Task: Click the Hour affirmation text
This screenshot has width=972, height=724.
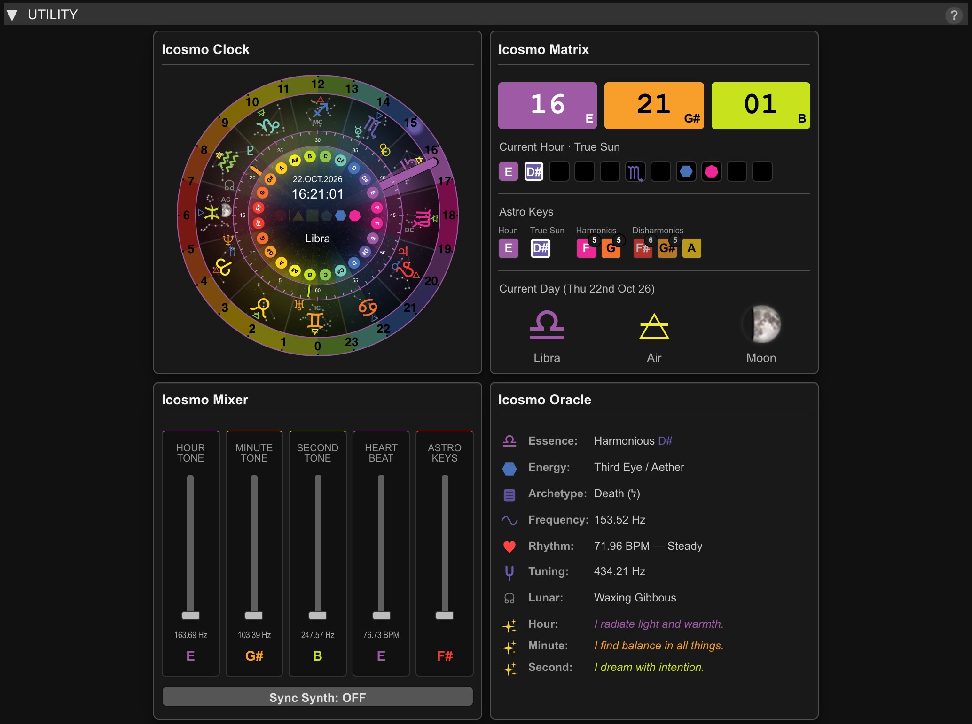Action: click(x=658, y=624)
